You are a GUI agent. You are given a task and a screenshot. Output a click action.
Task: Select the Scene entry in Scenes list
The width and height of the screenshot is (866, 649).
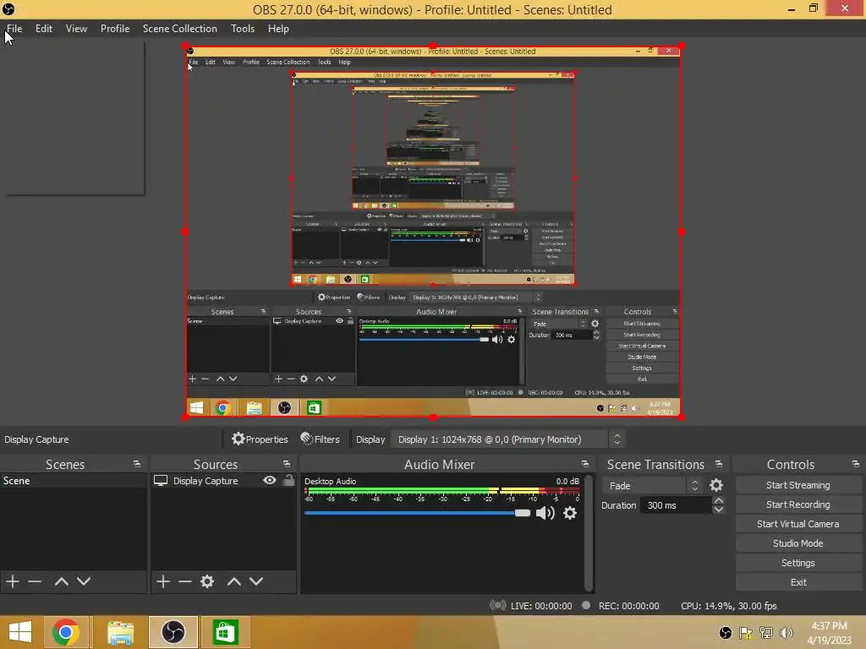(x=74, y=481)
